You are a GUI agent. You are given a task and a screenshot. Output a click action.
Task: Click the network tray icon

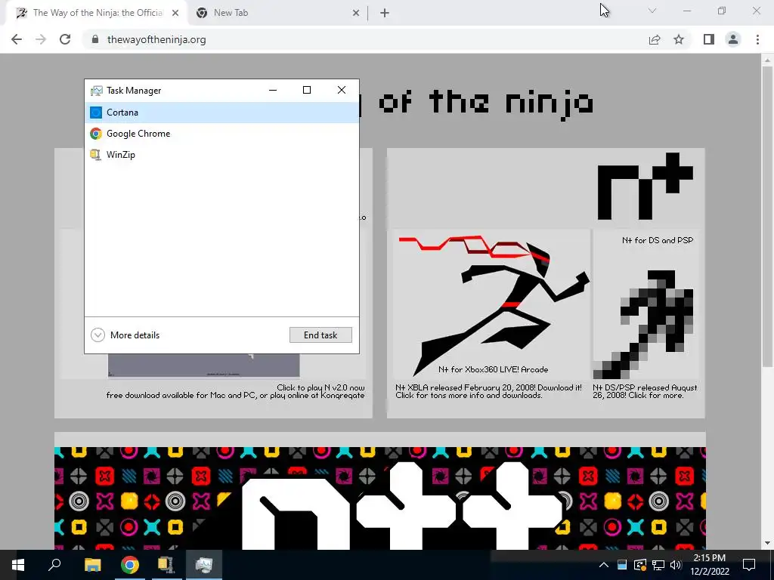click(658, 565)
